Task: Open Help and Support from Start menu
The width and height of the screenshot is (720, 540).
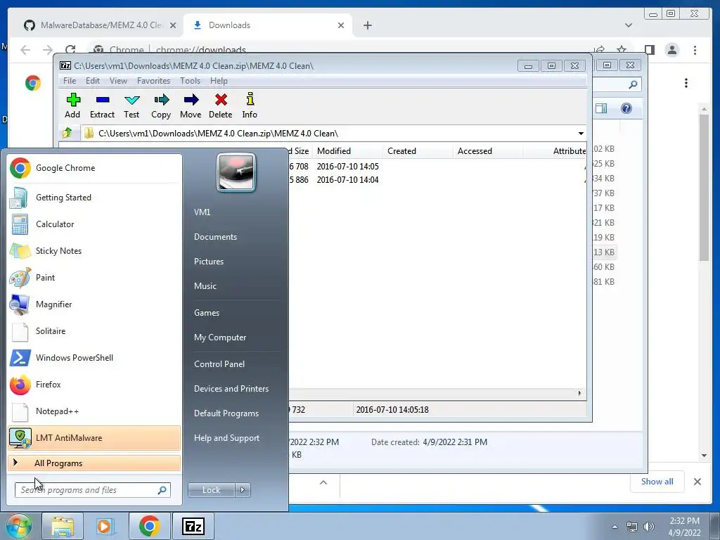Action: coord(226,438)
